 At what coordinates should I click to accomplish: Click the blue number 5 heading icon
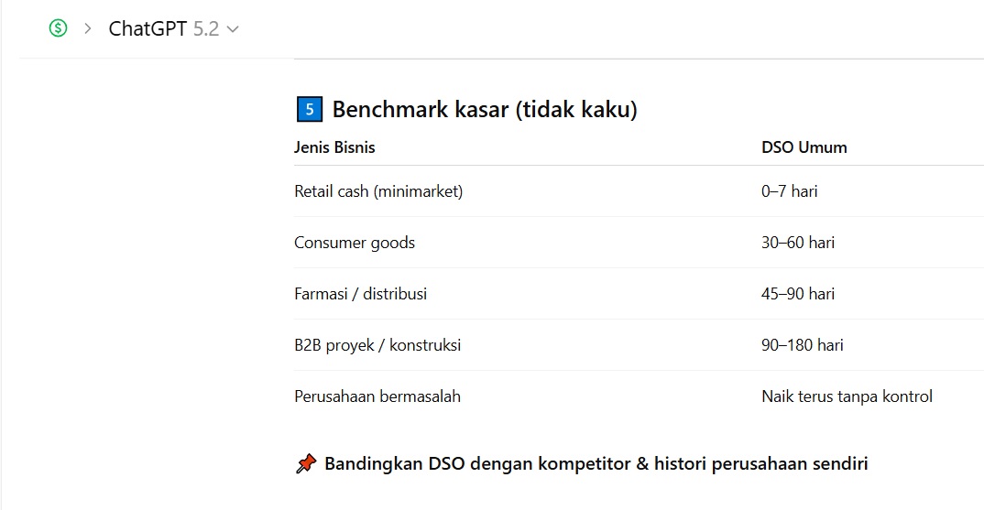click(310, 110)
